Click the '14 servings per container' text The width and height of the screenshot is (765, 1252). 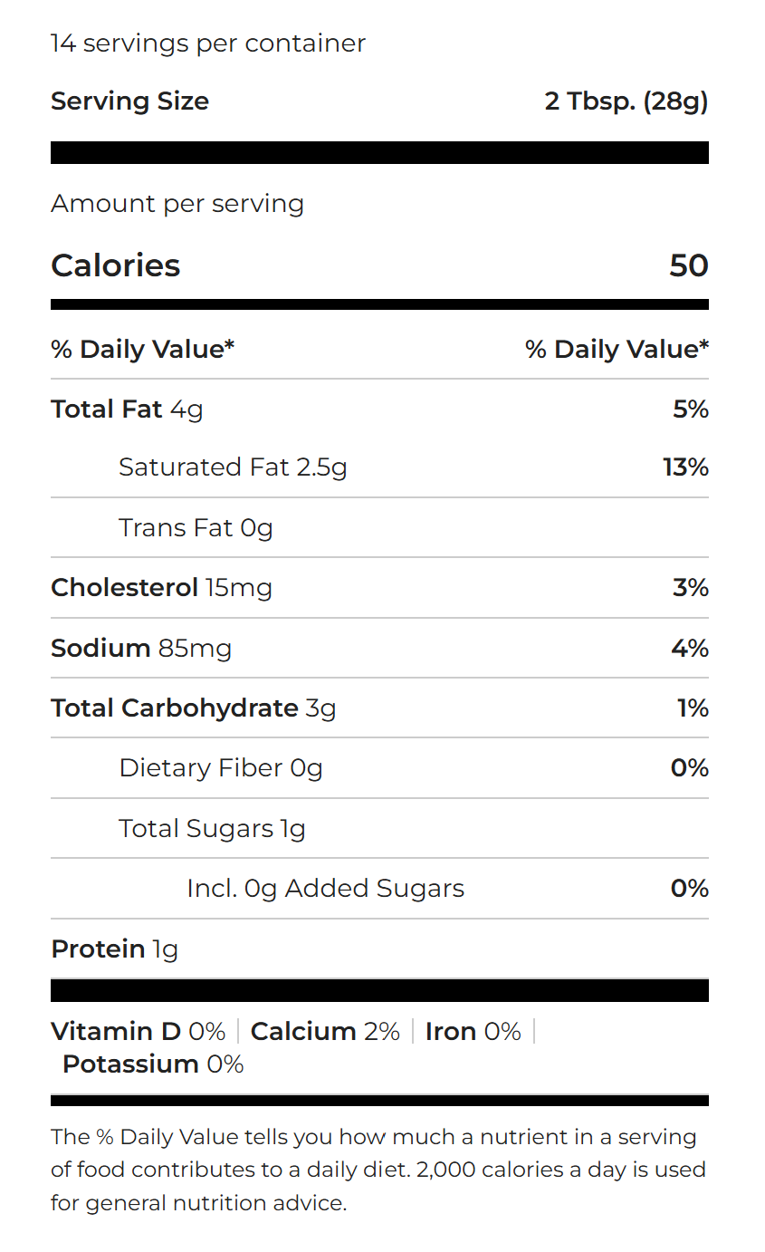point(208,43)
